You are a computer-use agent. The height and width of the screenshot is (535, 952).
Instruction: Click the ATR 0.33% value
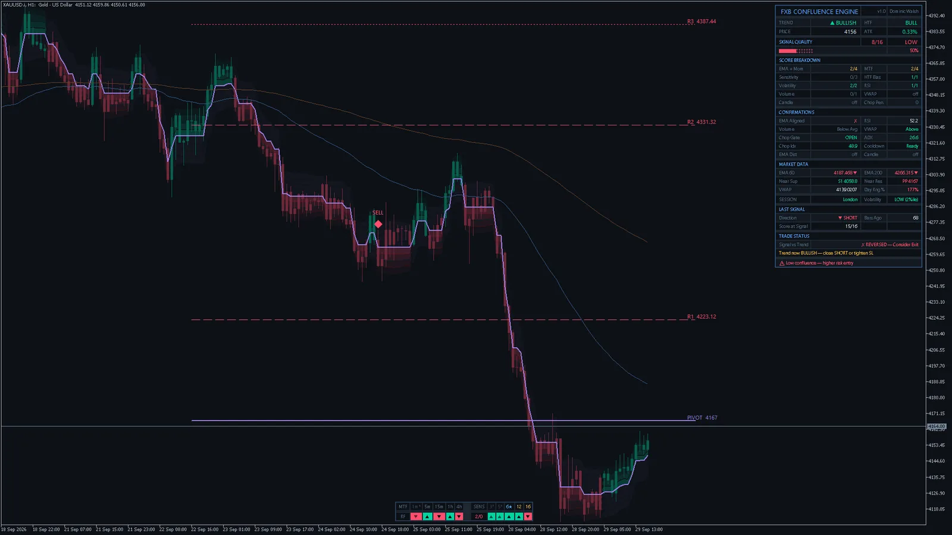[x=910, y=32]
